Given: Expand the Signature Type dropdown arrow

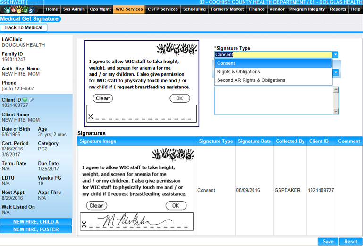Looking at the screenshot, I should tap(335, 55).
